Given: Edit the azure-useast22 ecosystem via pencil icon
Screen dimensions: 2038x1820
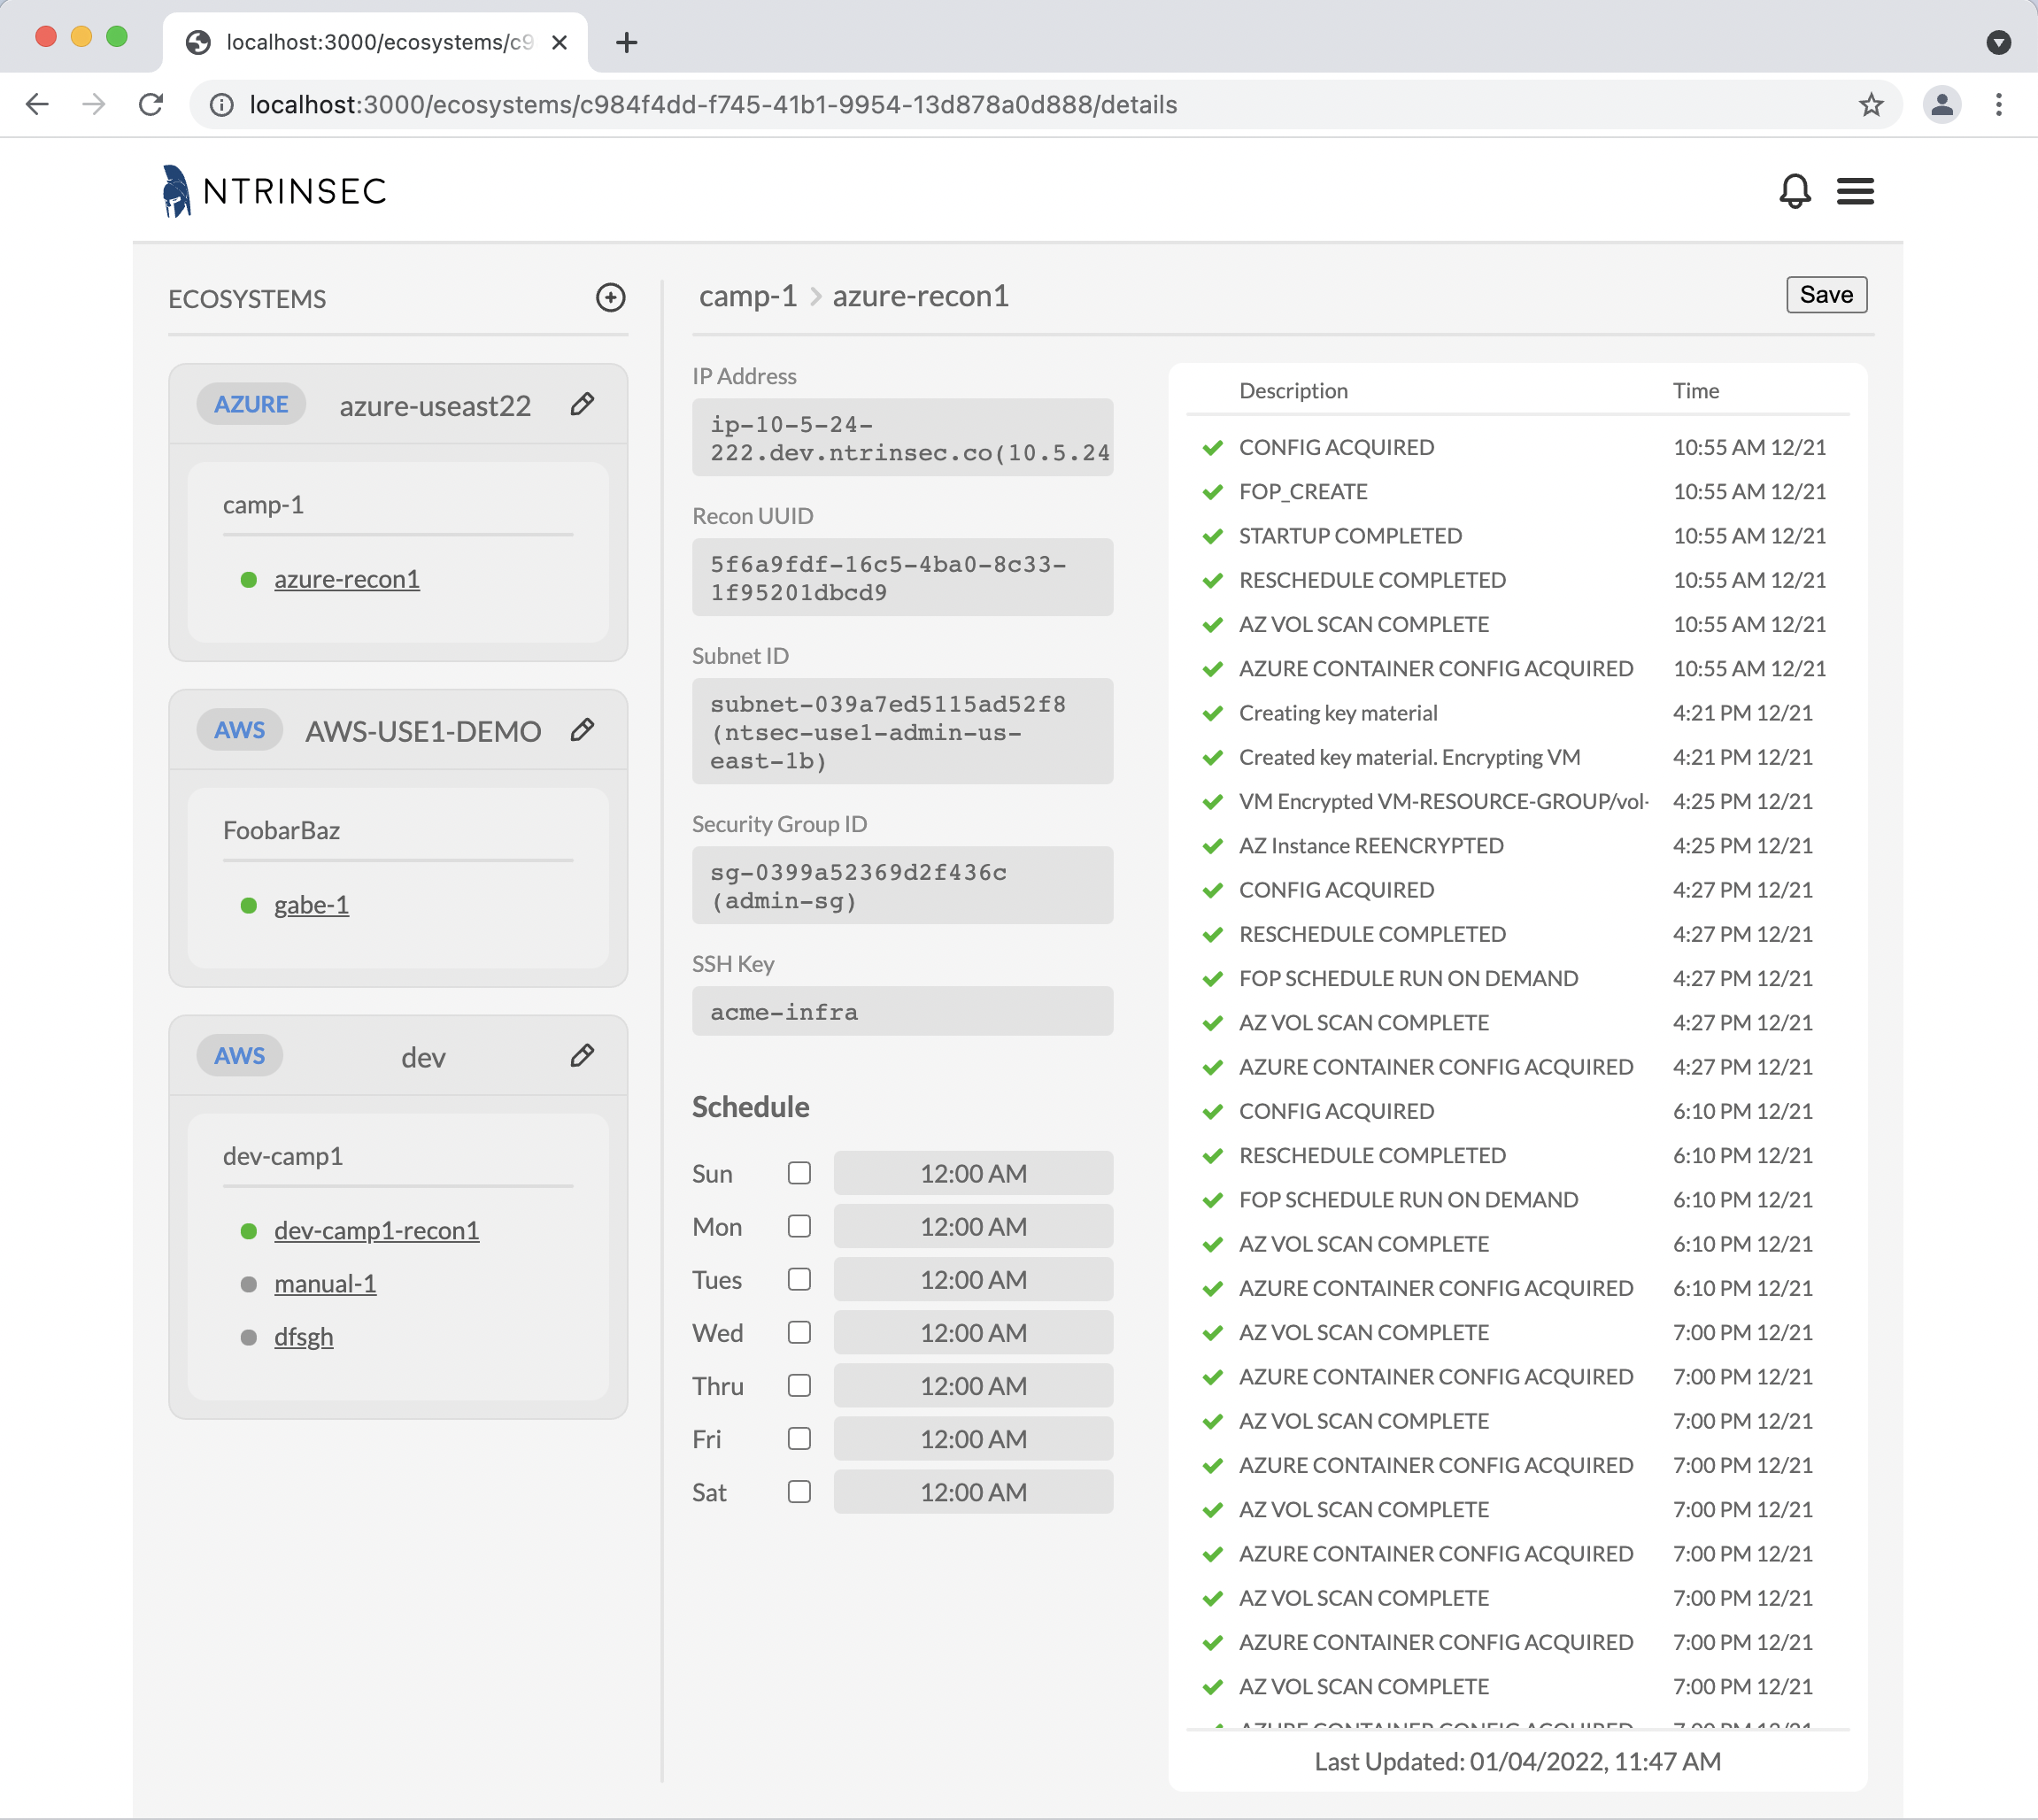Looking at the screenshot, I should [x=582, y=404].
